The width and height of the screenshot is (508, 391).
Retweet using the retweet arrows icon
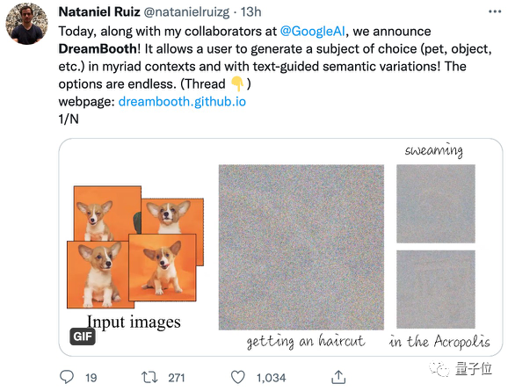point(149,378)
